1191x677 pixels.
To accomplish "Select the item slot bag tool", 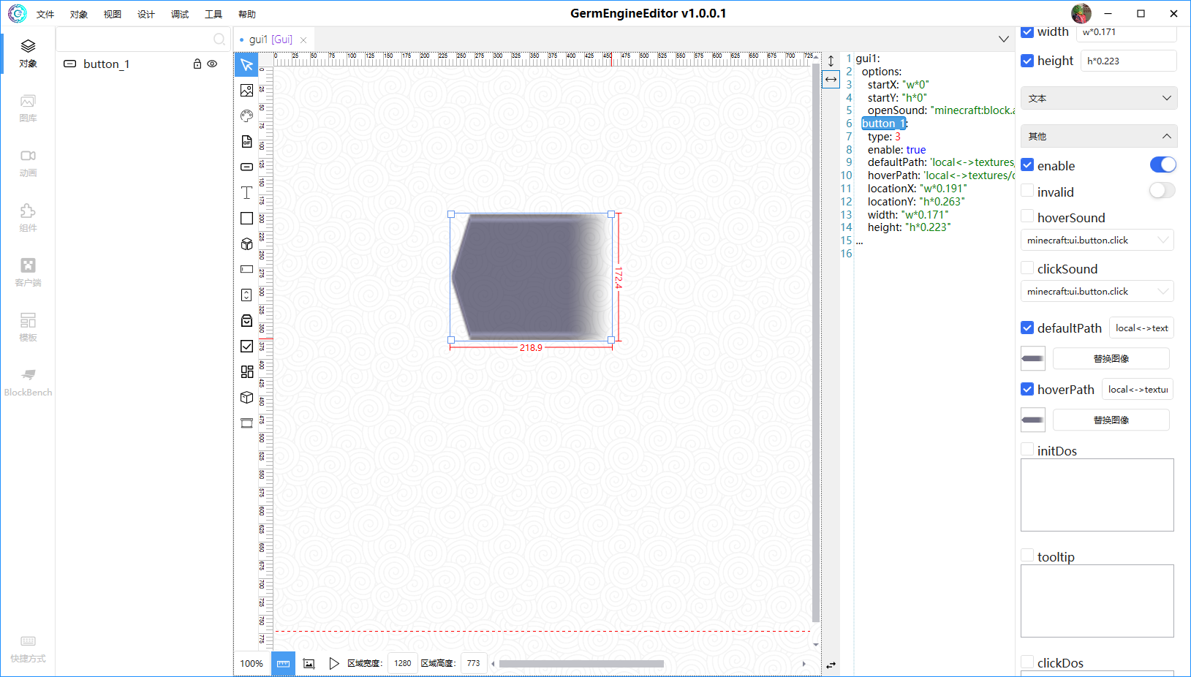I will [246, 321].
